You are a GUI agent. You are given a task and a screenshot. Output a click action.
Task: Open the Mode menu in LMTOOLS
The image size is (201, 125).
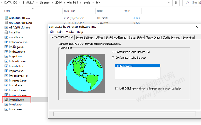[x=69, y=32]
